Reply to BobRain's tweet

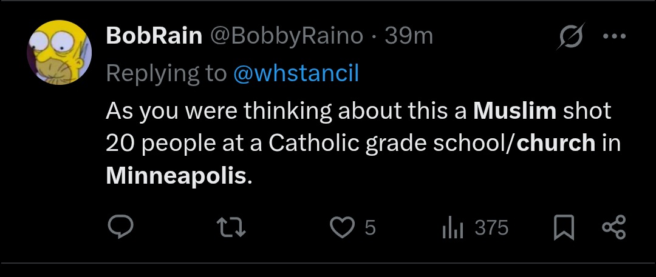120,227
